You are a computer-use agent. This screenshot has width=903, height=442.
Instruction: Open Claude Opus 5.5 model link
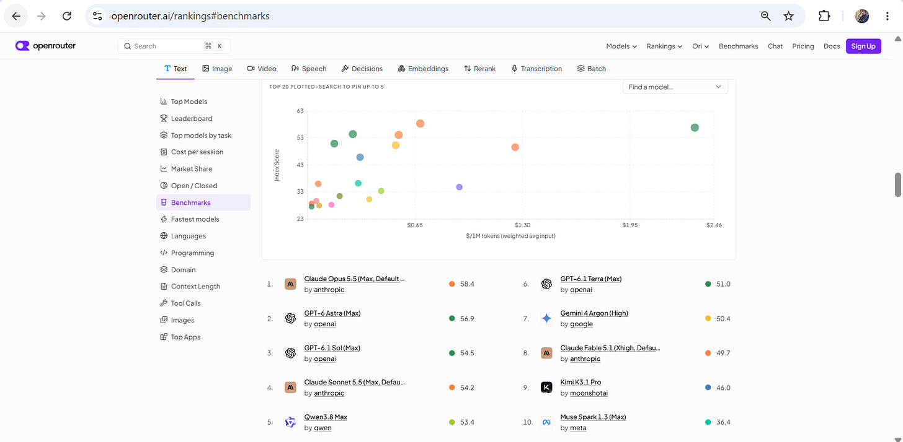tap(354, 279)
